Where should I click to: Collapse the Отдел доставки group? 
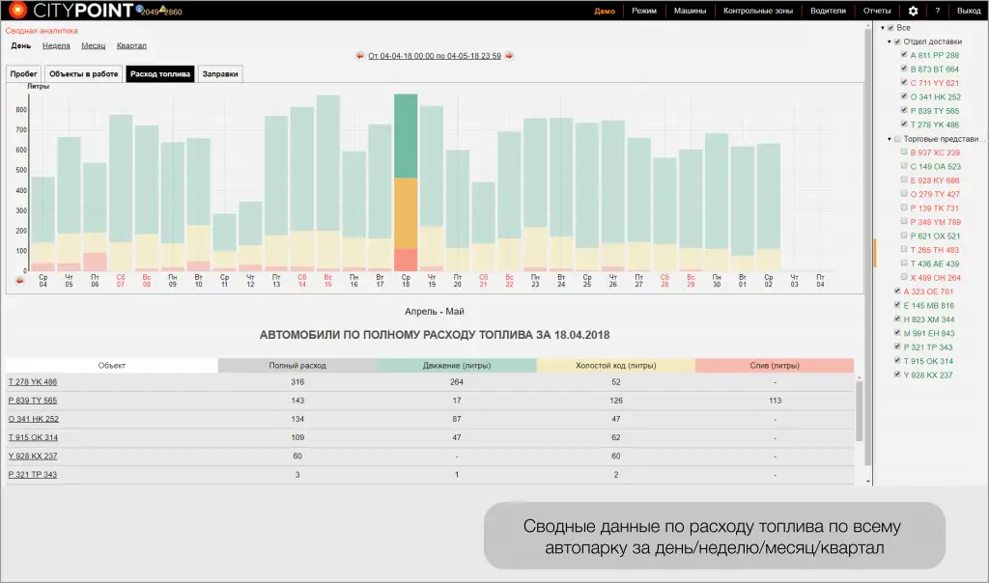tap(888, 42)
